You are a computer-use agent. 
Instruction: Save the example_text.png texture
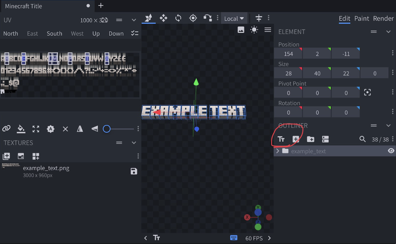pos(134,171)
